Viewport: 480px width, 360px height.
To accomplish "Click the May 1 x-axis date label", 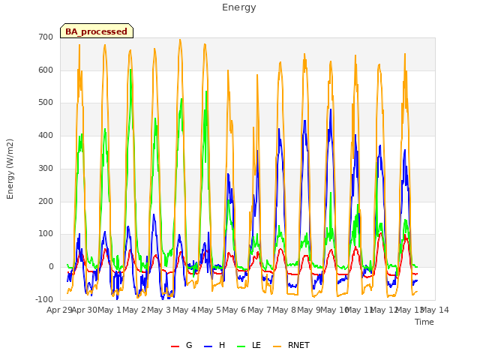I will 109,310.
